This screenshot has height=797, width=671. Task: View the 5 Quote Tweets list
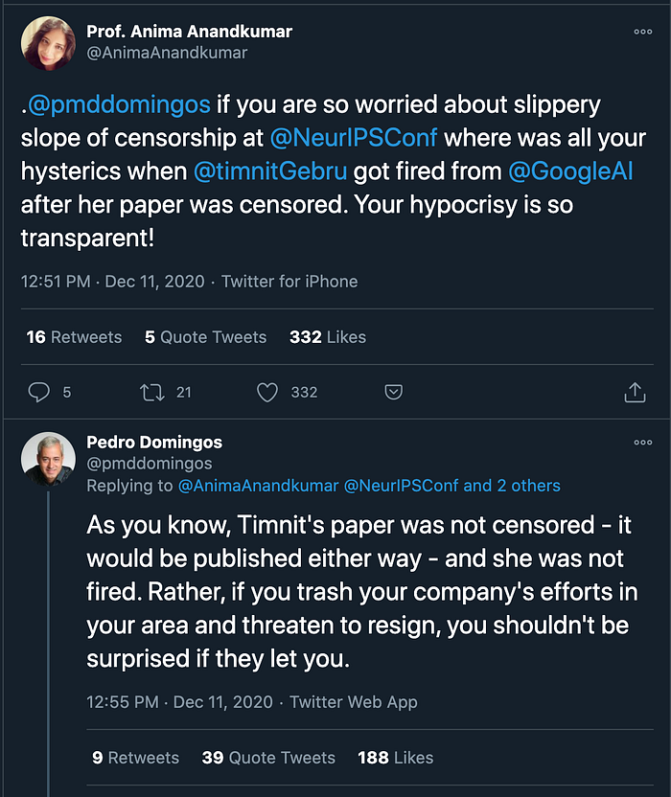tap(205, 337)
